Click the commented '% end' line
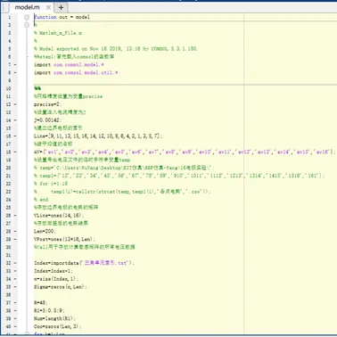The width and height of the screenshot is (337, 337). (41, 200)
